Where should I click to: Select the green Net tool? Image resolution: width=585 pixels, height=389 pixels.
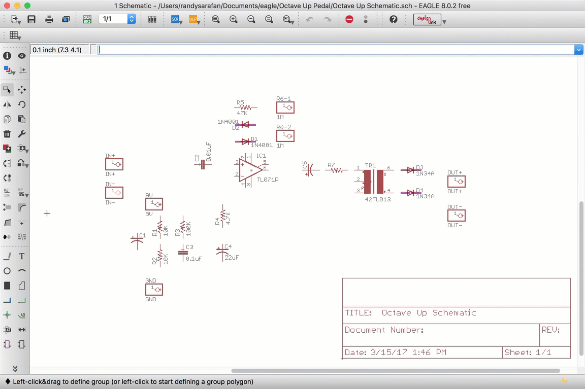22,300
